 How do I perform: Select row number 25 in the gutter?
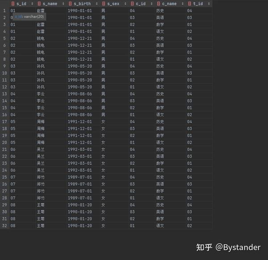point(4,177)
